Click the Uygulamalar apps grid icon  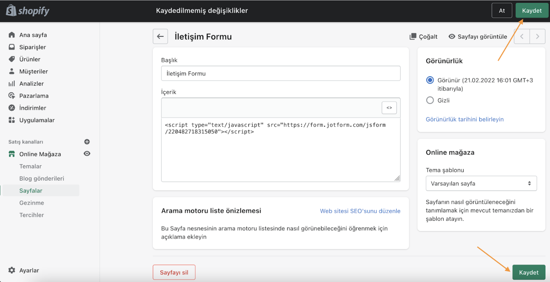coord(12,120)
